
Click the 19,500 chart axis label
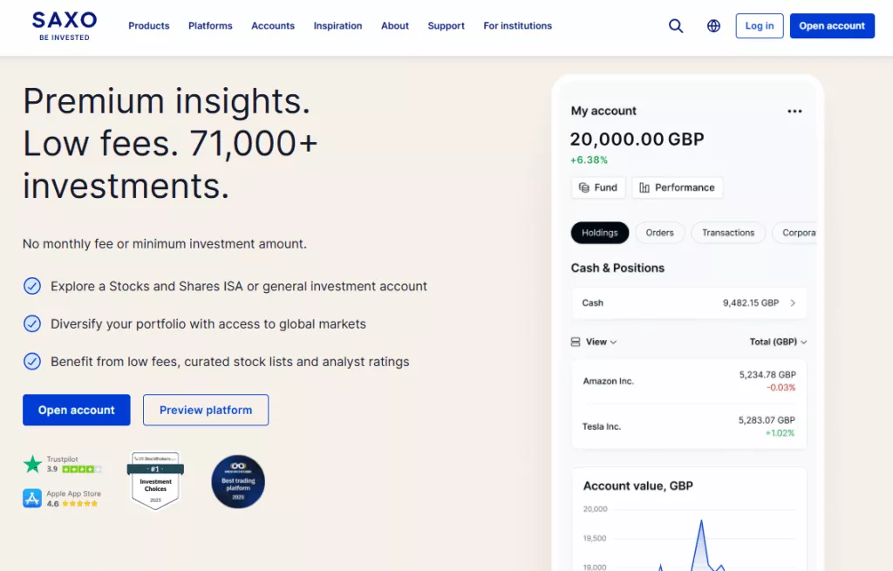(595, 538)
